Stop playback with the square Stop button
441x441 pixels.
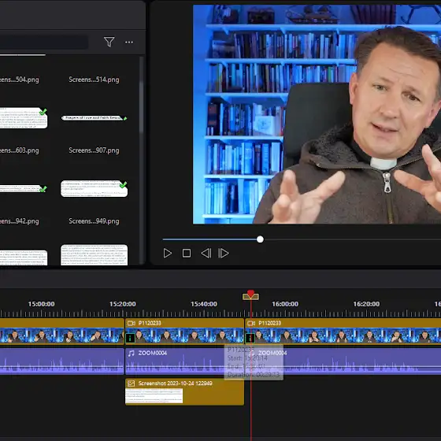click(x=187, y=253)
